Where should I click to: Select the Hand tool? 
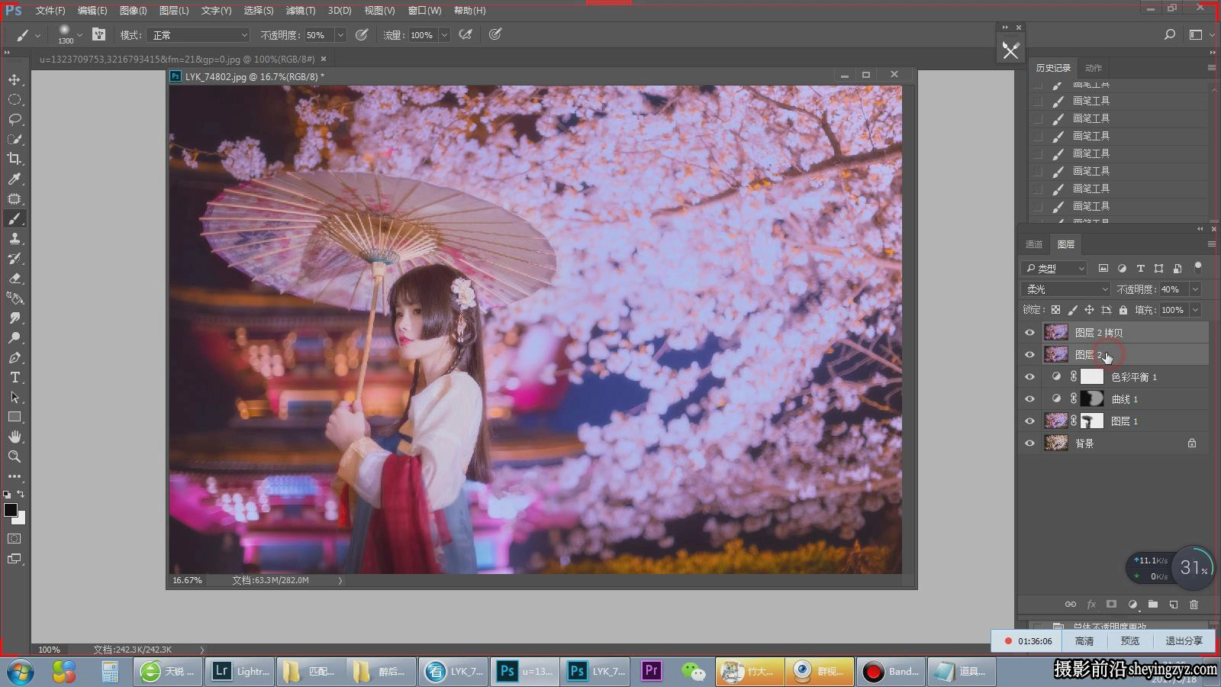(x=14, y=437)
